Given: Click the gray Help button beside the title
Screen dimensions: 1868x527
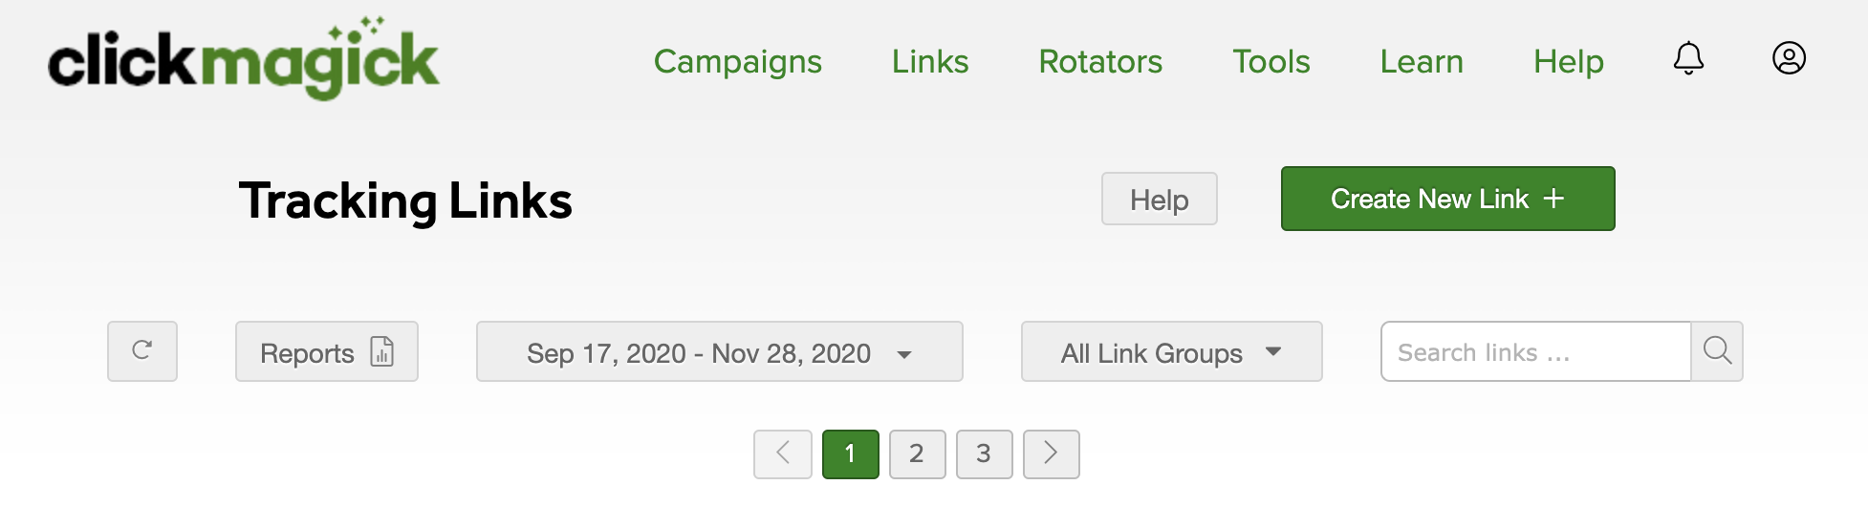Looking at the screenshot, I should click(1159, 200).
